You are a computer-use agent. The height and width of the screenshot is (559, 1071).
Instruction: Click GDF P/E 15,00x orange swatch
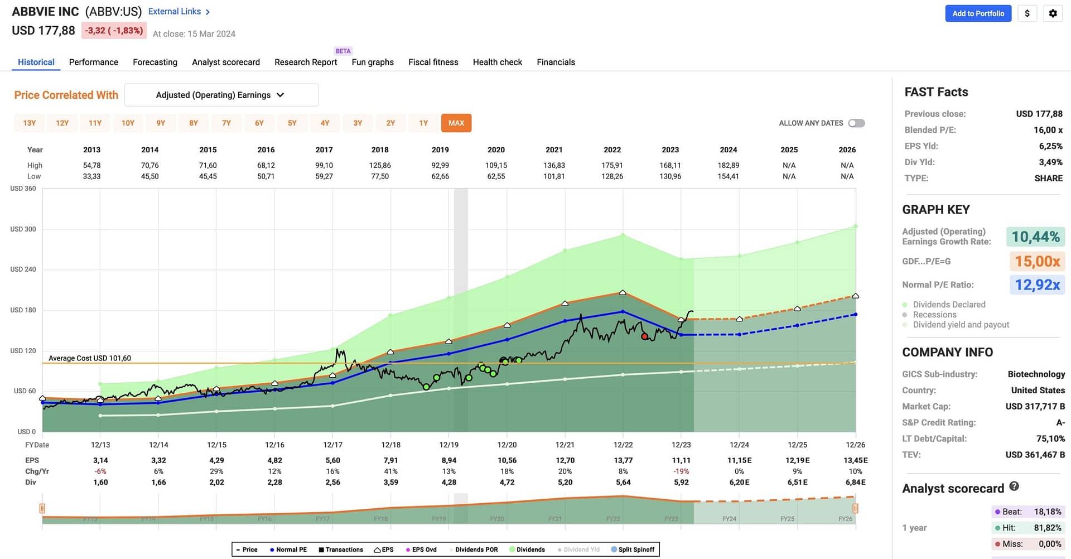coord(1037,261)
